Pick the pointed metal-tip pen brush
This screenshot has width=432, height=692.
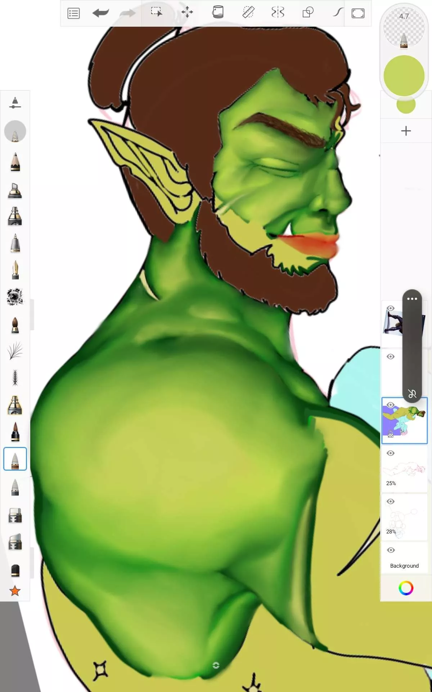coord(15,243)
